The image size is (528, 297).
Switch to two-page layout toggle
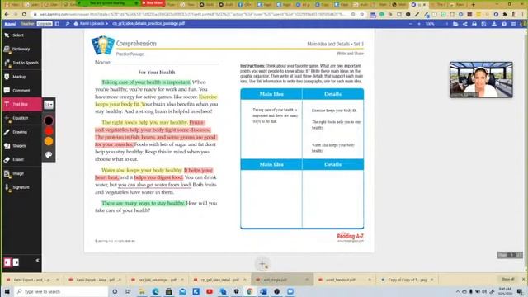point(16,262)
